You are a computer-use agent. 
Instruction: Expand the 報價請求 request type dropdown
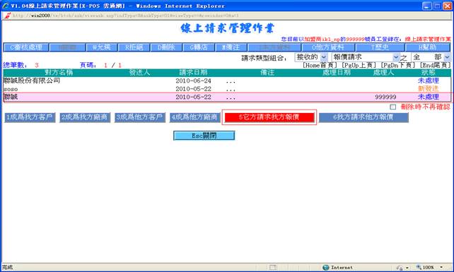pyautogui.click(x=366, y=57)
